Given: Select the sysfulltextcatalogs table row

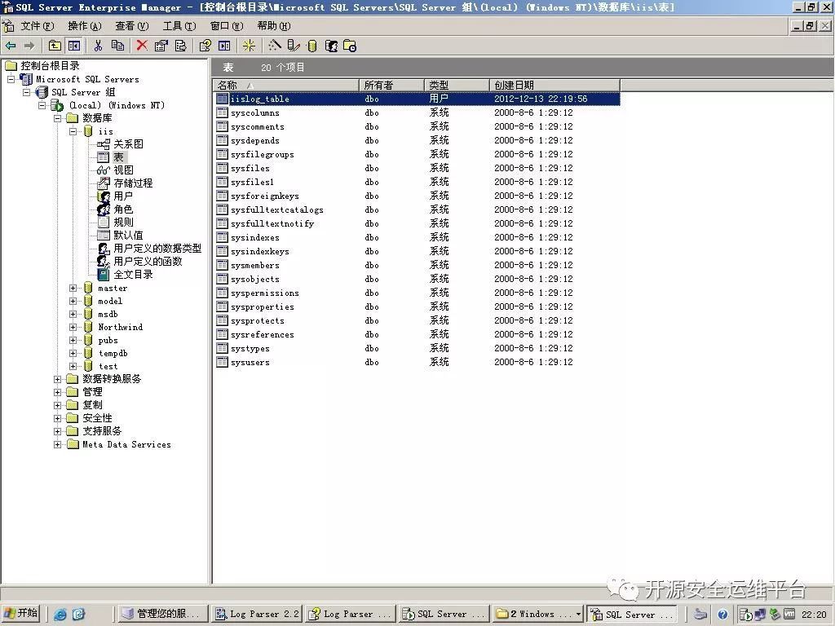Looking at the screenshot, I should pyautogui.click(x=417, y=209).
